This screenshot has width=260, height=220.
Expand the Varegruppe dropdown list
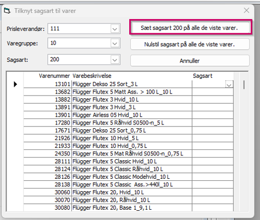click(114, 43)
